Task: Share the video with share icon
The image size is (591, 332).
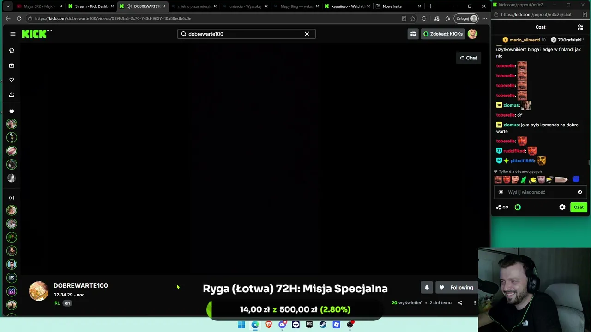Action: point(460,303)
